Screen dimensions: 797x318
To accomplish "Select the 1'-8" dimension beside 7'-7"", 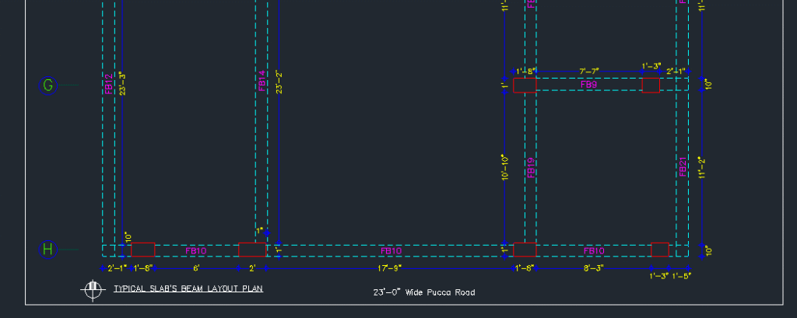I will (x=526, y=71).
